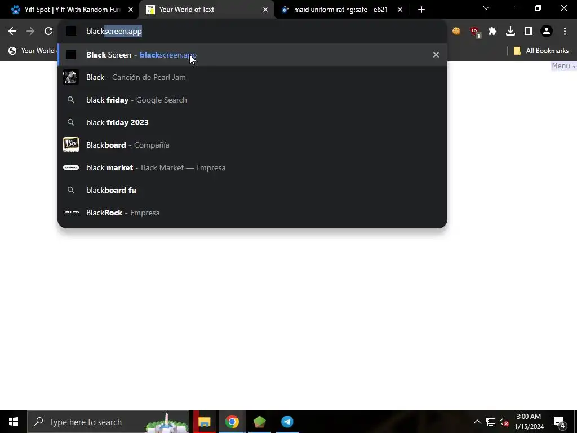
Task: Open the profile avatar menu
Action: (x=547, y=32)
